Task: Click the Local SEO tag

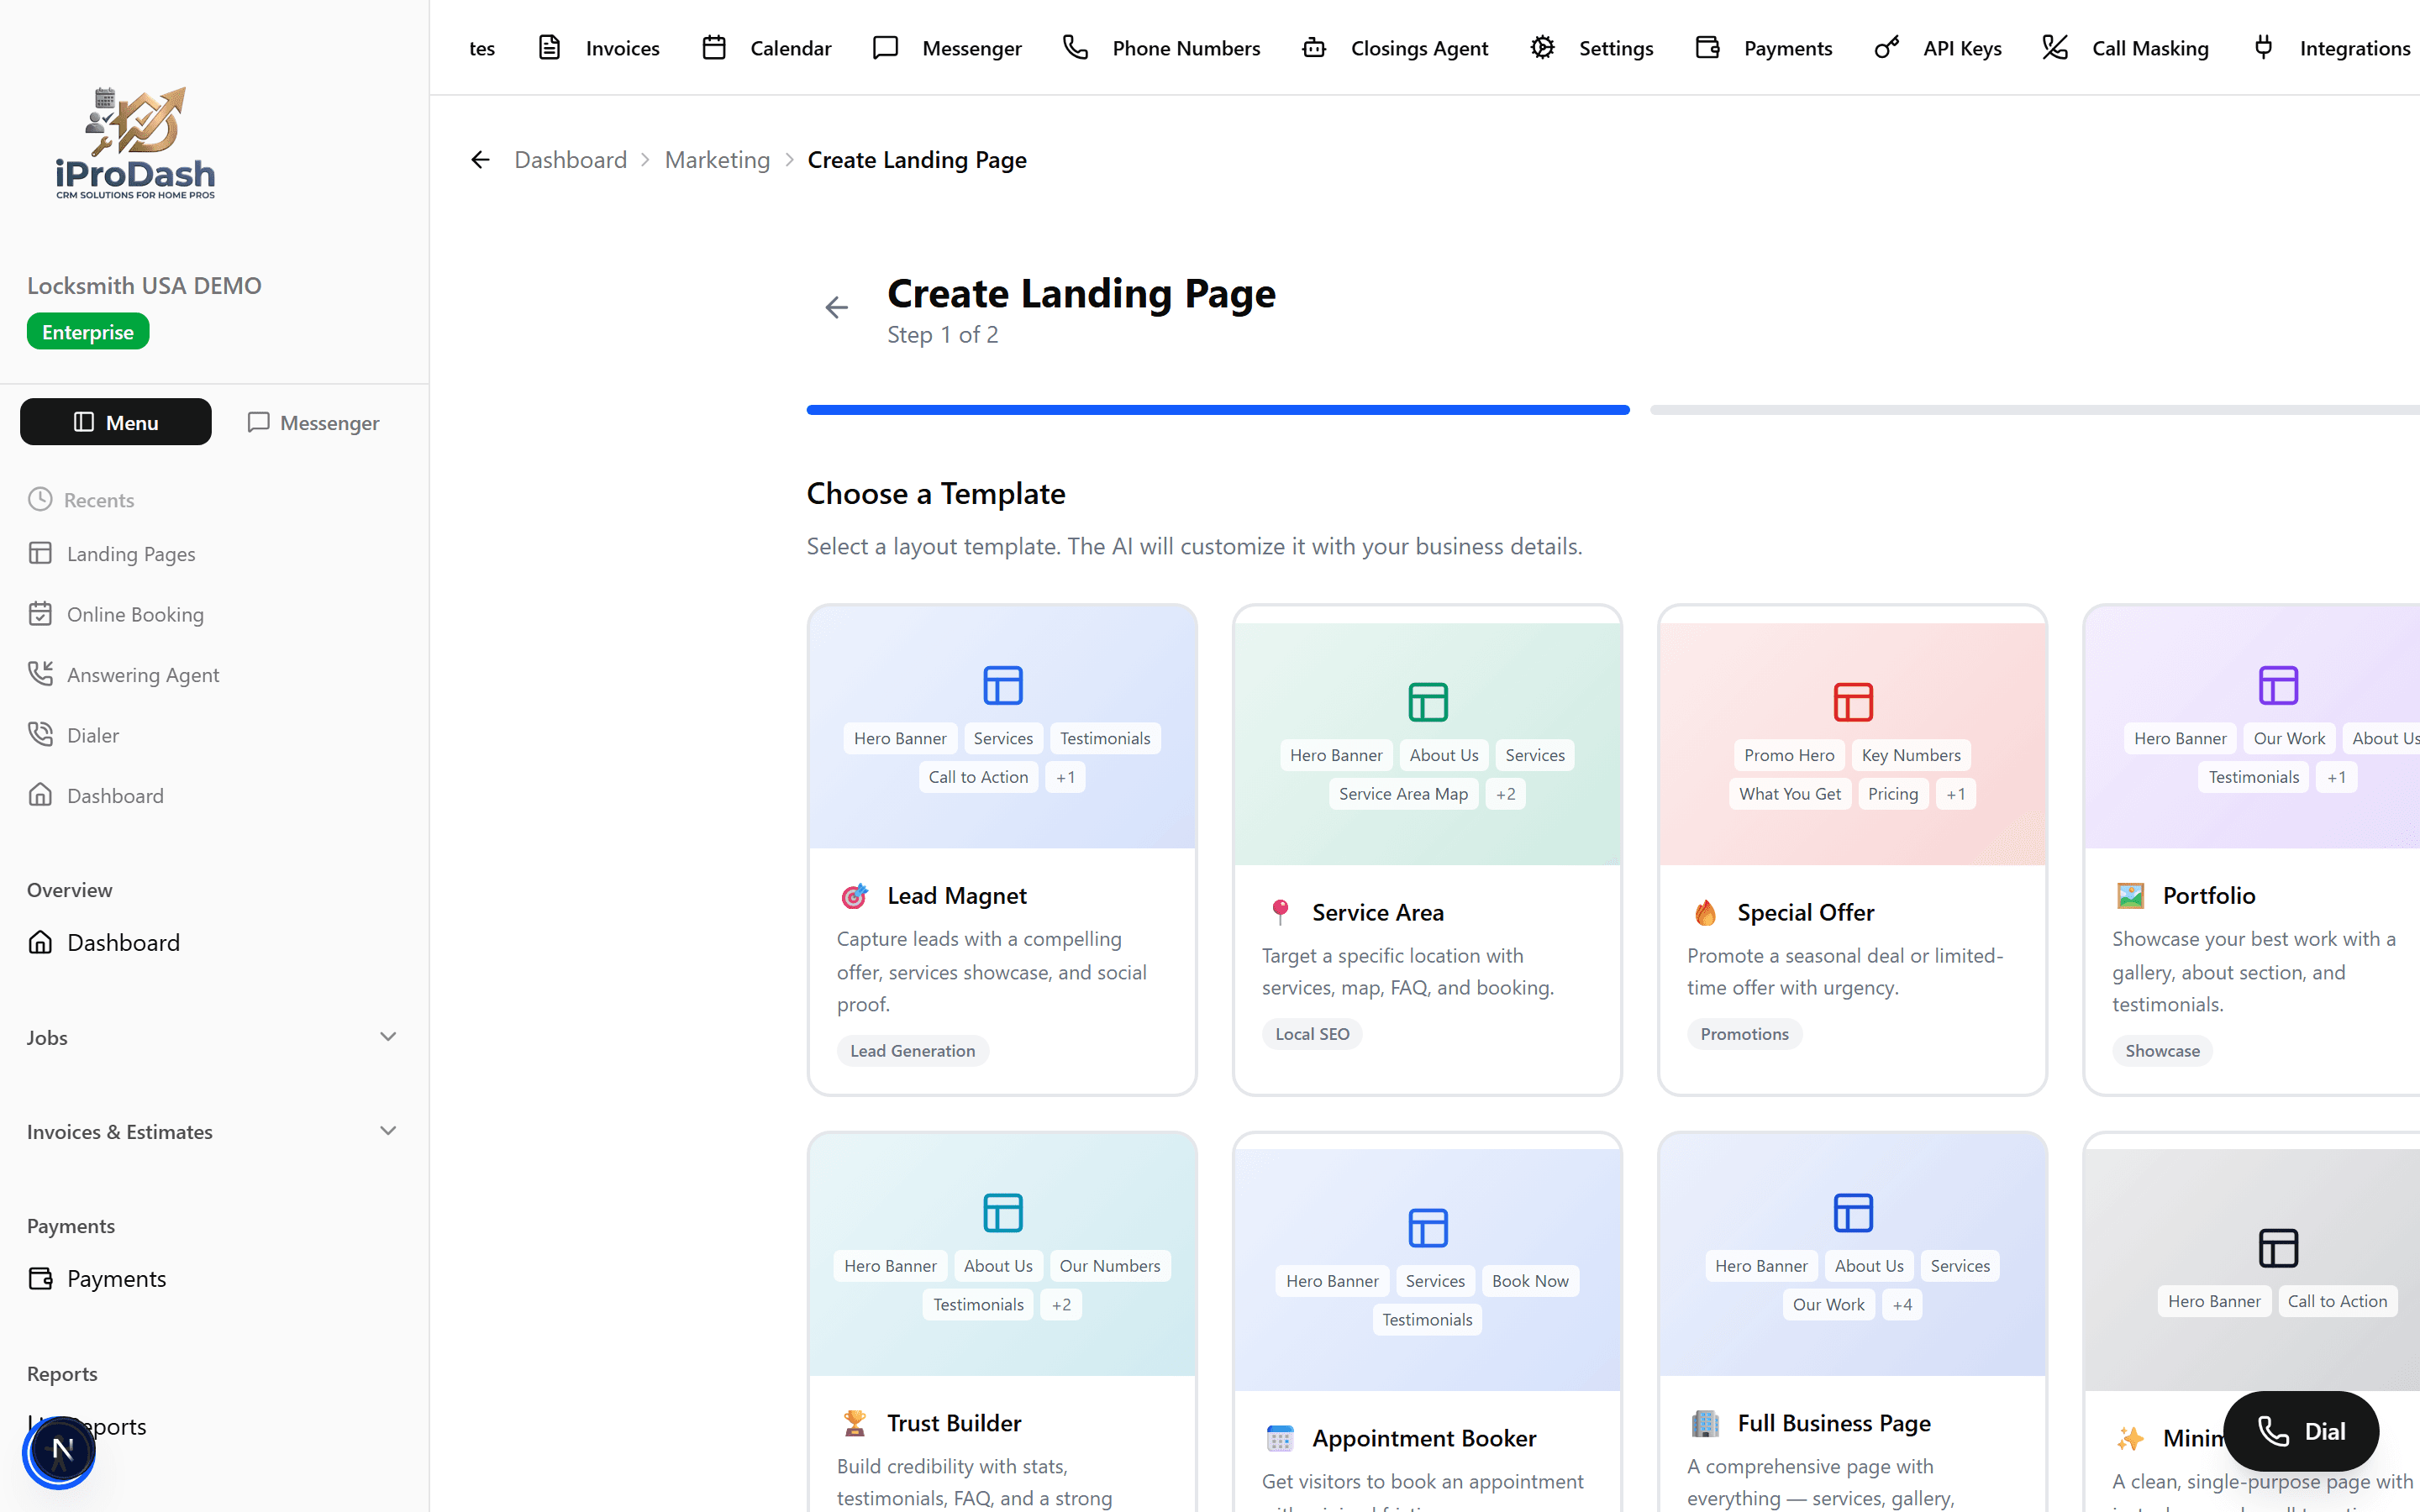Action: coord(1312,1034)
